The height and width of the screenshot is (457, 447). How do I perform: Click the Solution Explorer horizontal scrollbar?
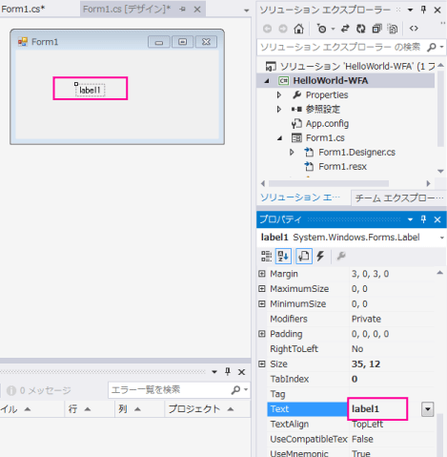[x=329, y=183]
